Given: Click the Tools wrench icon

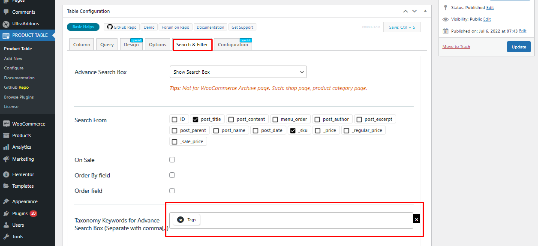Looking at the screenshot, I should click(6, 237).
